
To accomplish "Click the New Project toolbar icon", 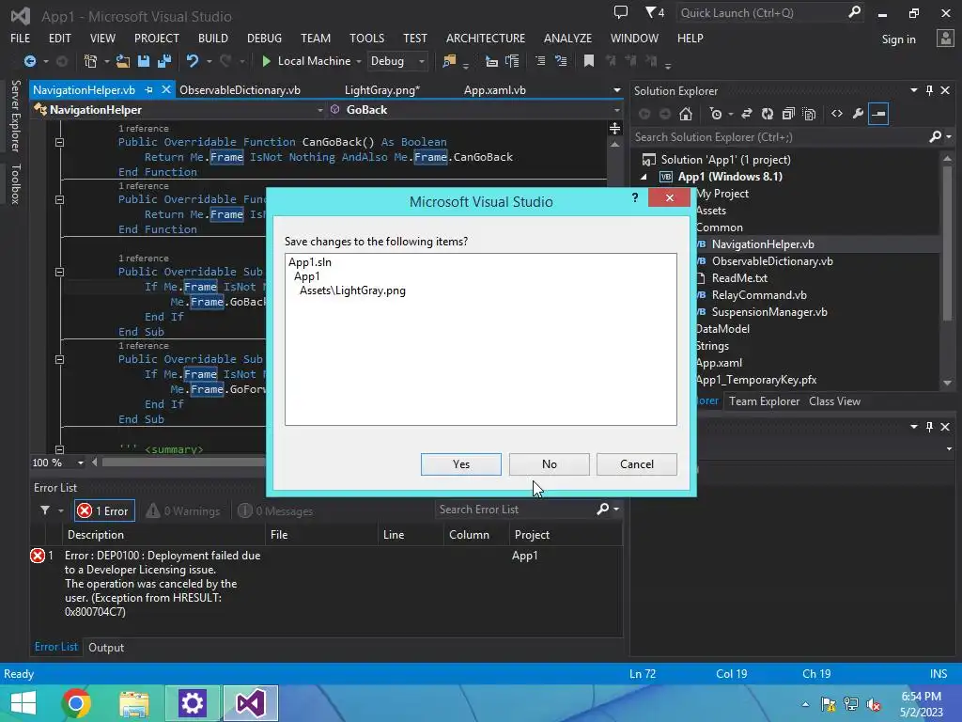I will [90, 61].
